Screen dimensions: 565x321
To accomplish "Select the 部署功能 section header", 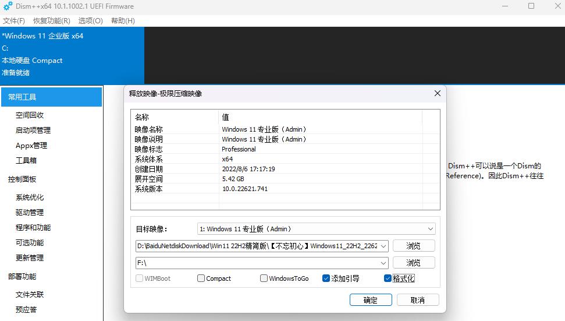I will (22, 277).
